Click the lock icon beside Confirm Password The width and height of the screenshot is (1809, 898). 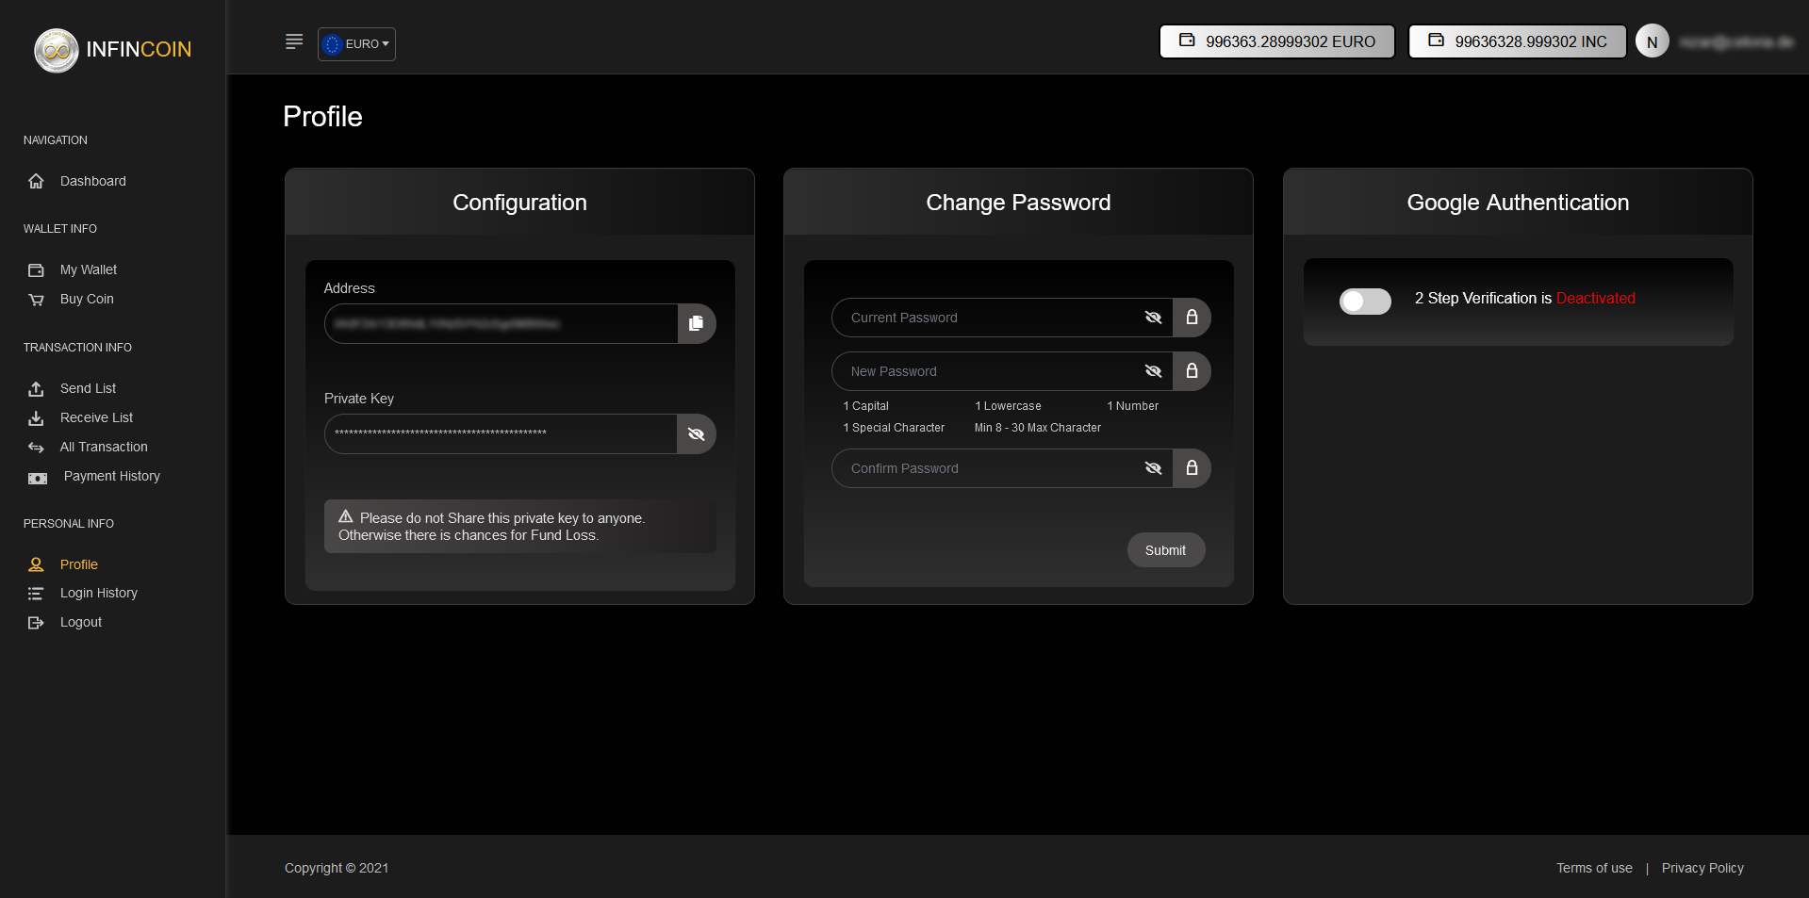pos(1192,468)
